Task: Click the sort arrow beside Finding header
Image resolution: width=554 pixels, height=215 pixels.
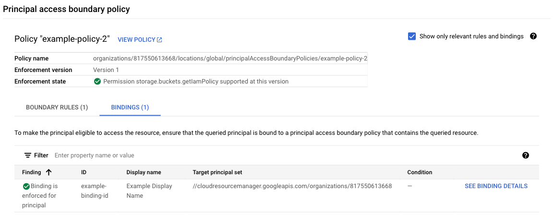Action: (48, 172)
